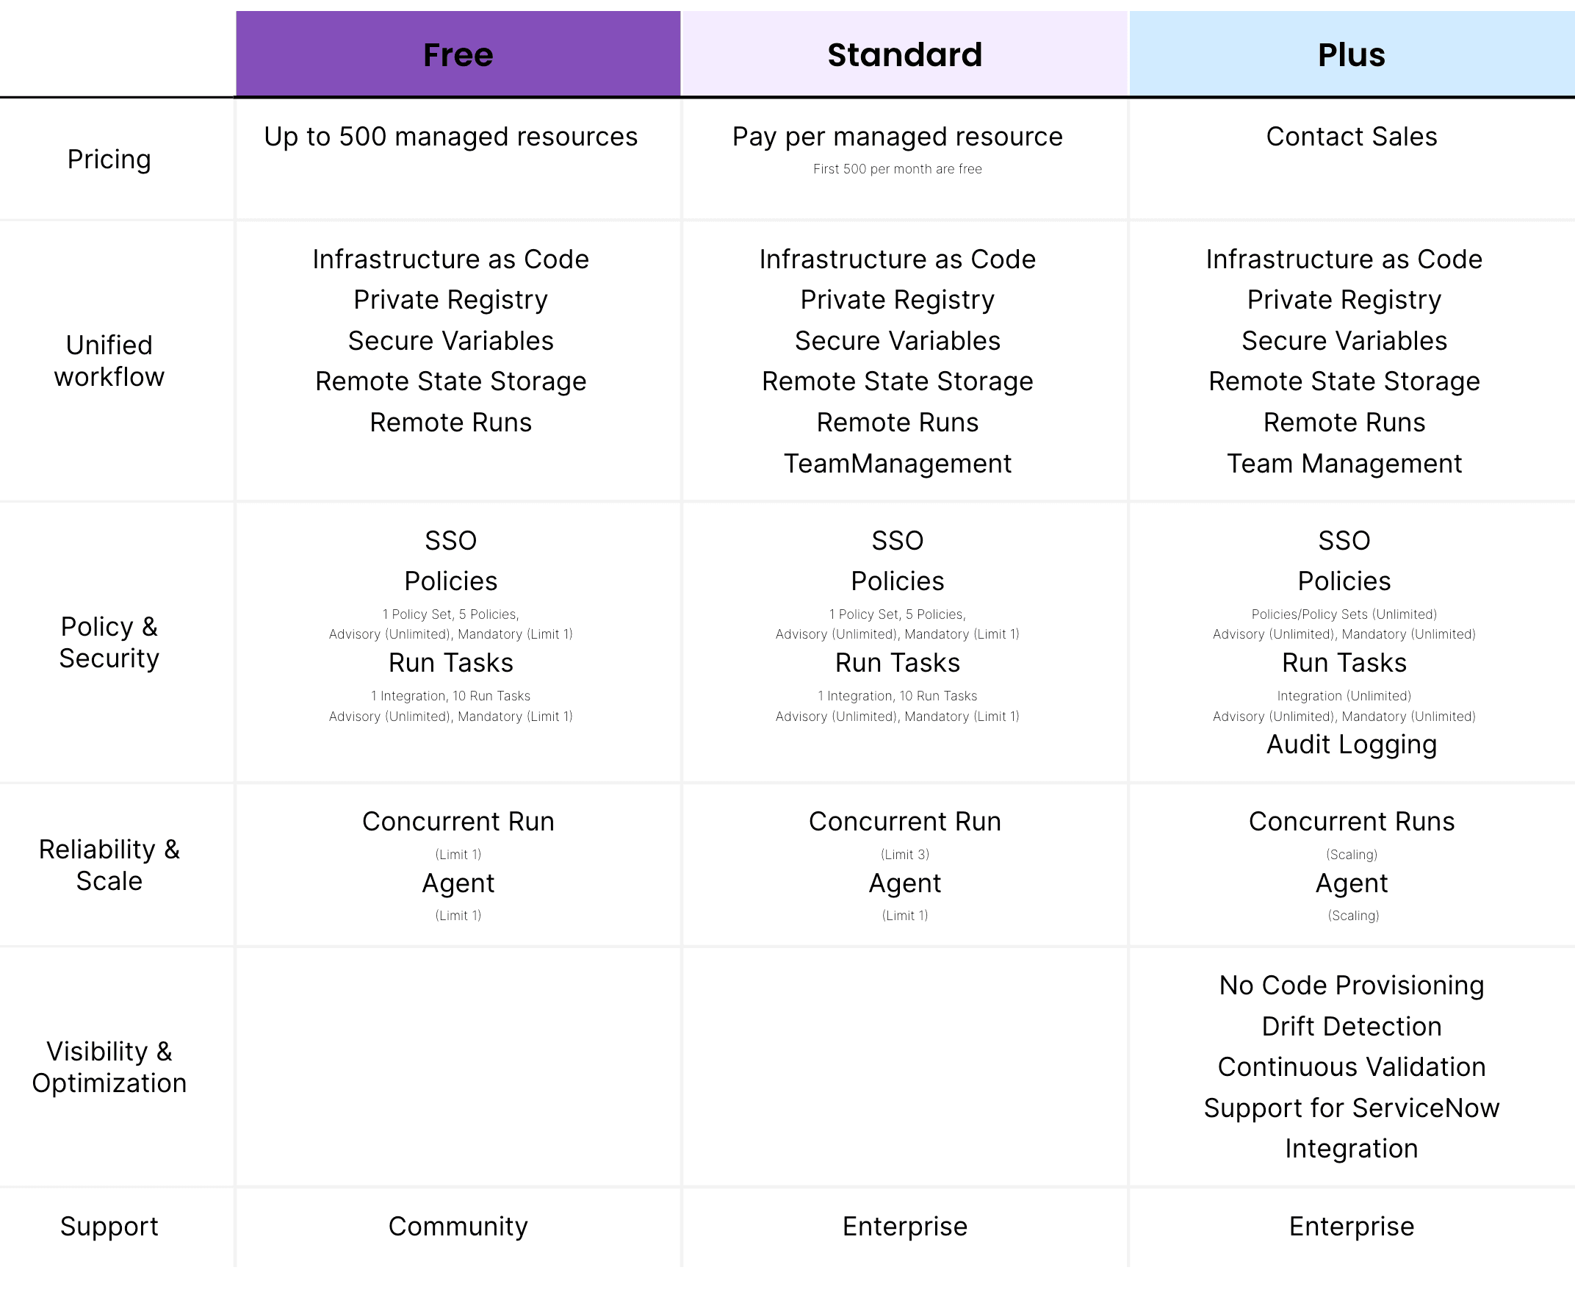Open the Plus plan header

[x=1350, y=54]
